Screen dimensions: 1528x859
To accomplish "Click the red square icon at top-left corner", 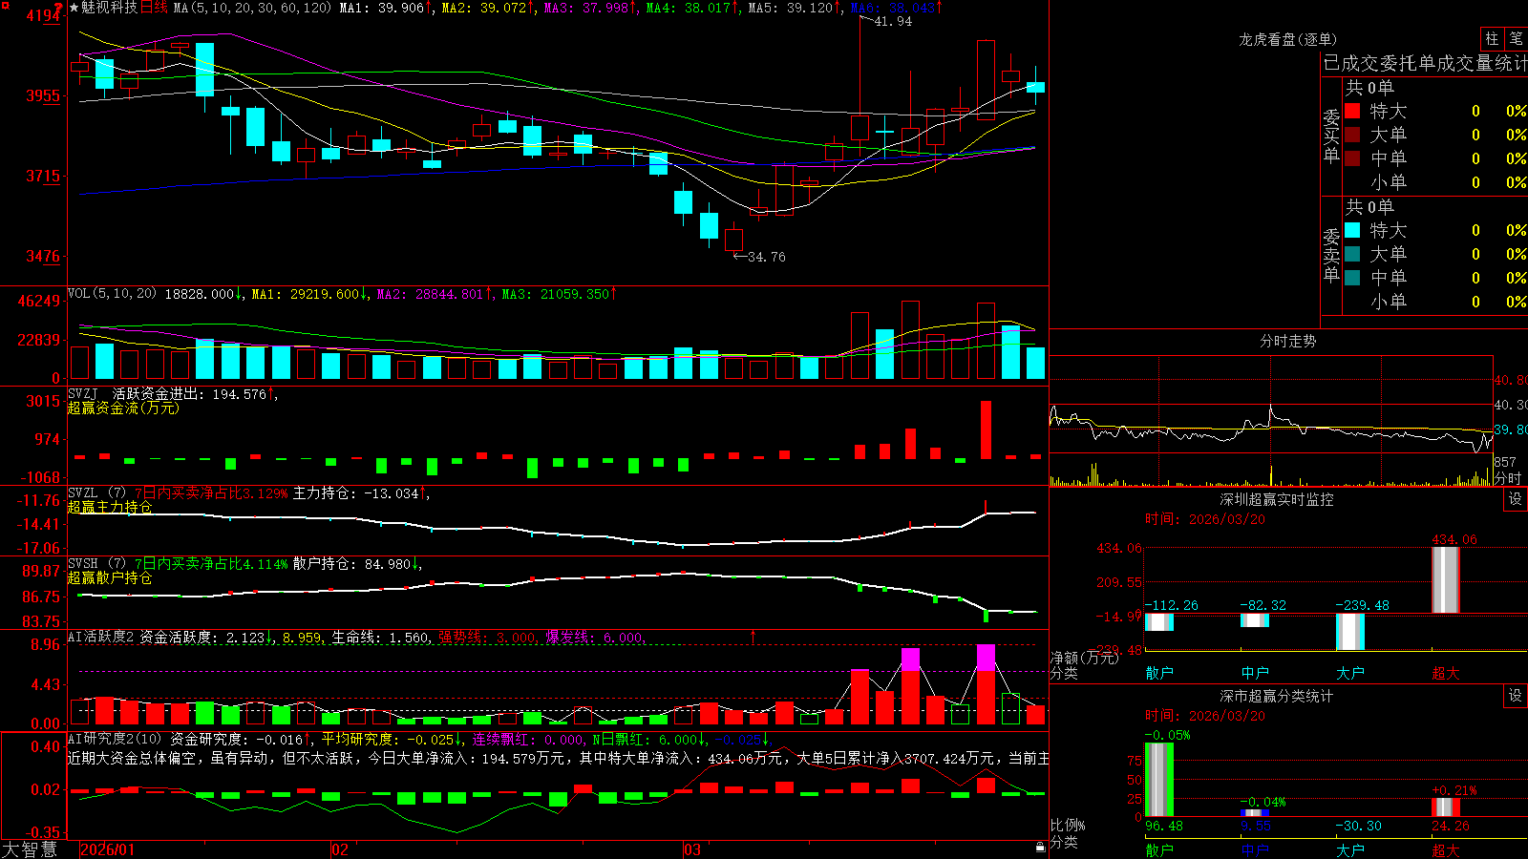I will [x=3, y=4].
